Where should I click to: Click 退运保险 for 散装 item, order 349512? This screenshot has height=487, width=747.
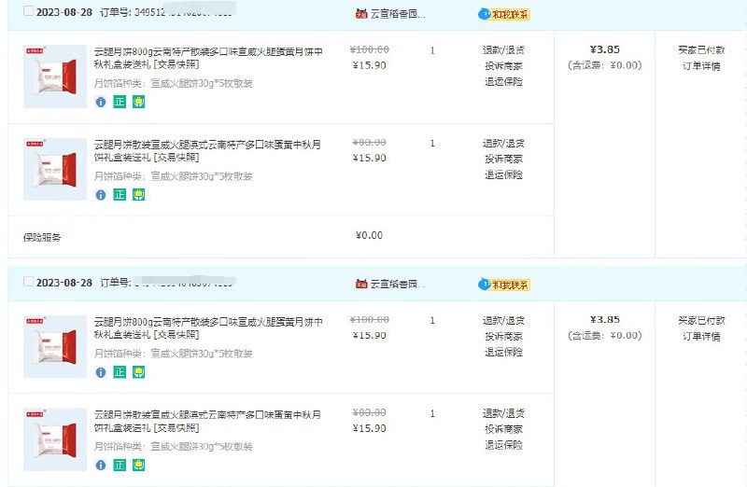(x=503, y=174)
